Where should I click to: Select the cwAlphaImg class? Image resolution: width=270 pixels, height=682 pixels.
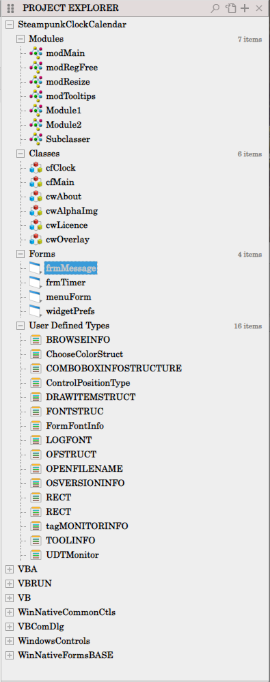point(72,211)
